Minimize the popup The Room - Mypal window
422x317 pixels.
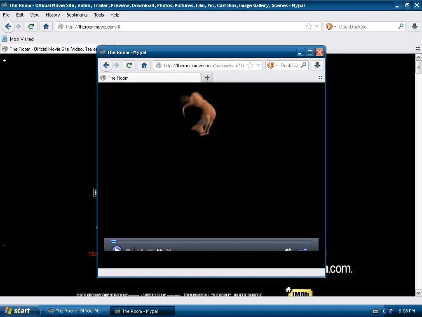click(x=300, y=52)
